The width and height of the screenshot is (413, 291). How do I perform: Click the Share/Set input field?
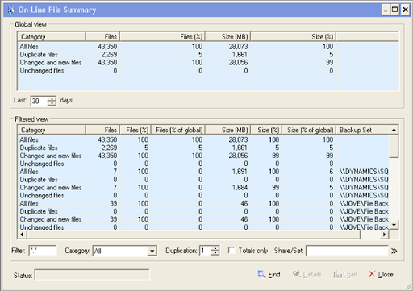click(347, 251)
